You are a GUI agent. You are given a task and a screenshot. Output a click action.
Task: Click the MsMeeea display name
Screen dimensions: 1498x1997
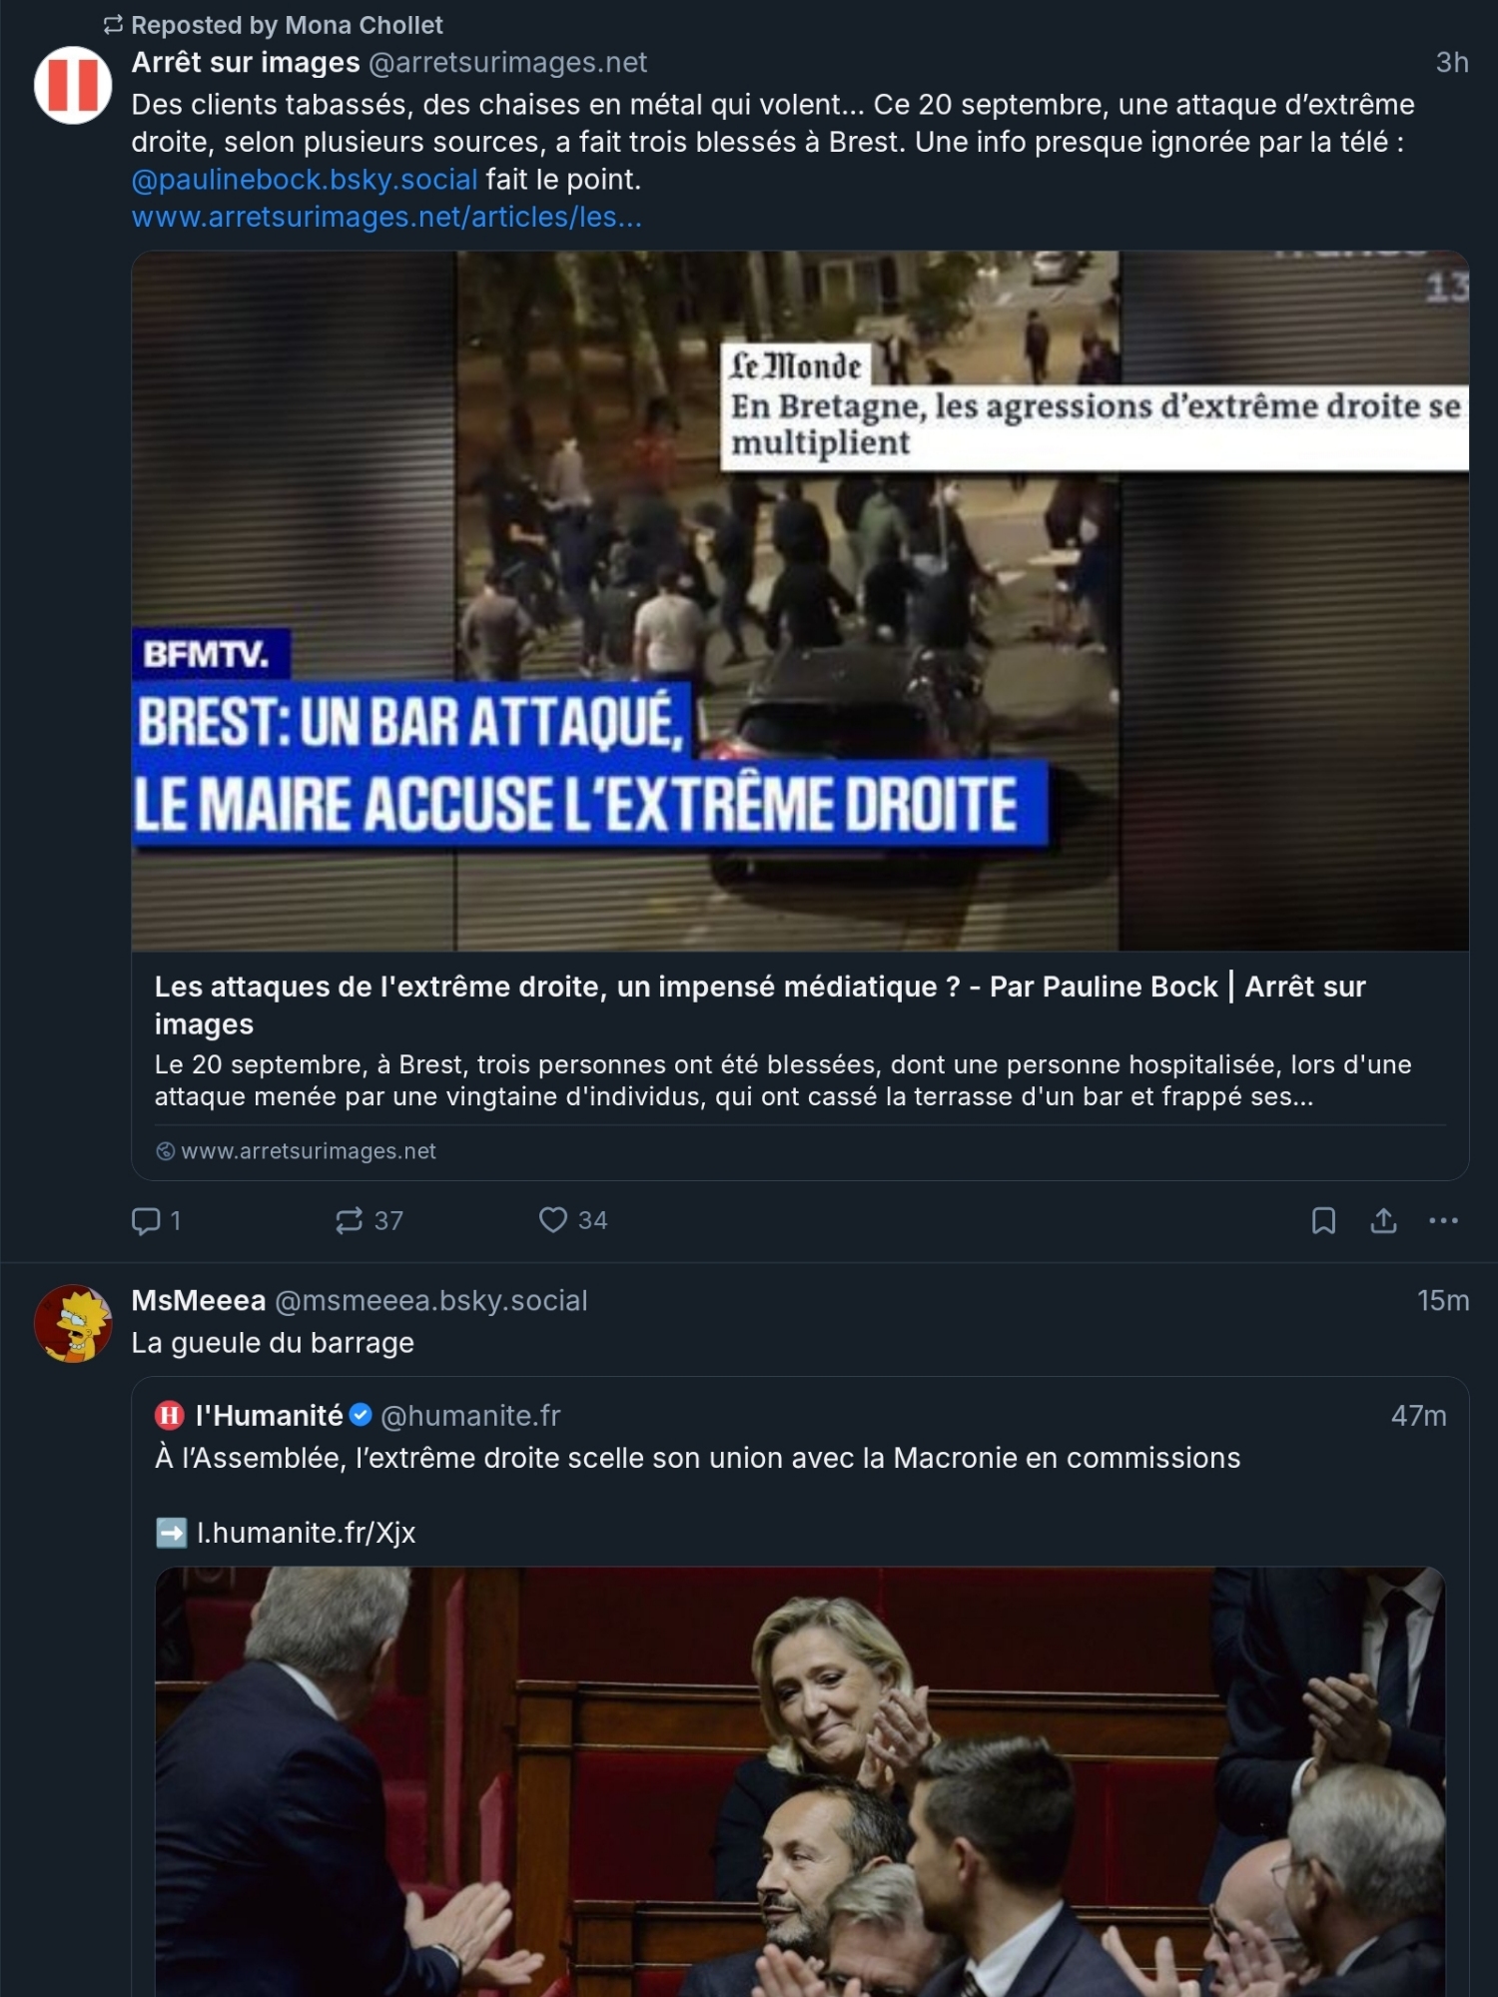pos(199,1300)
